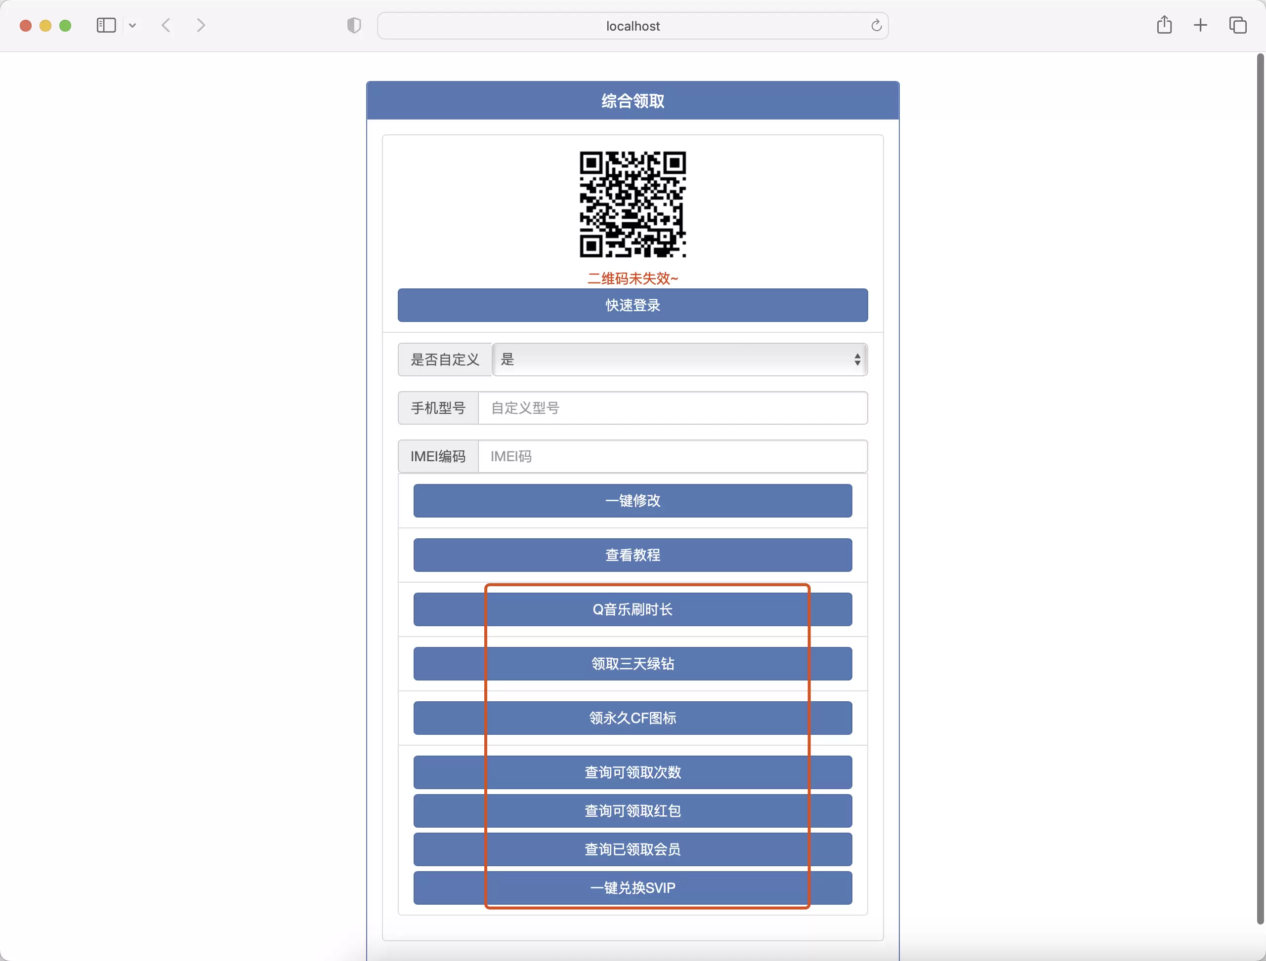Click the IMEI编码 label
Viewport: 1266px width, 961px height.
(438, 456)
